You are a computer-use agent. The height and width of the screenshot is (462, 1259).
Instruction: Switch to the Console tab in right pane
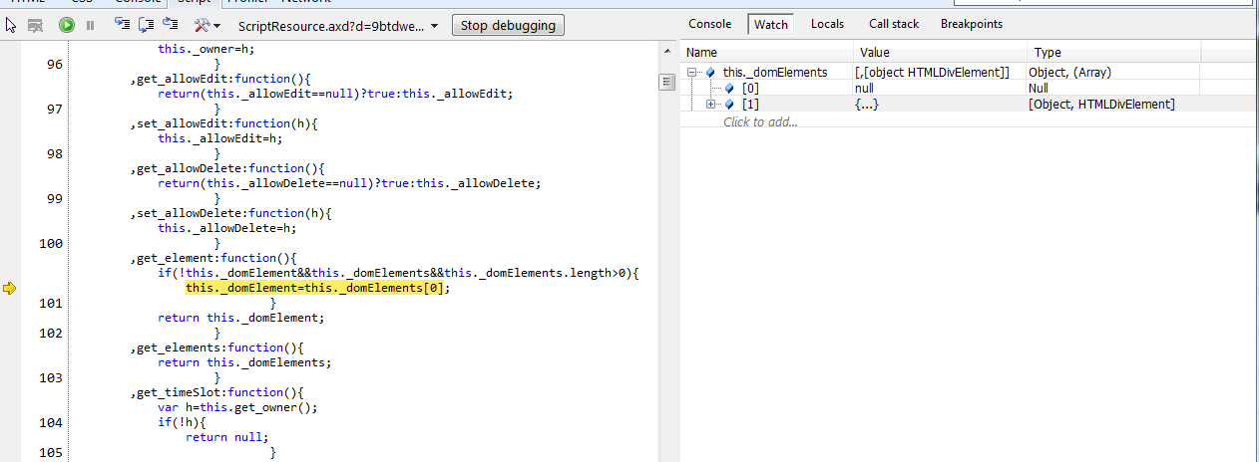tap(710, 24)
